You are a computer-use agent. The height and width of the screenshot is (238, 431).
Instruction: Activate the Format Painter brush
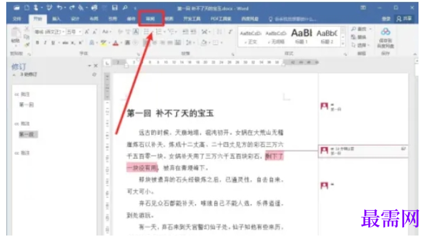(27, 44)
